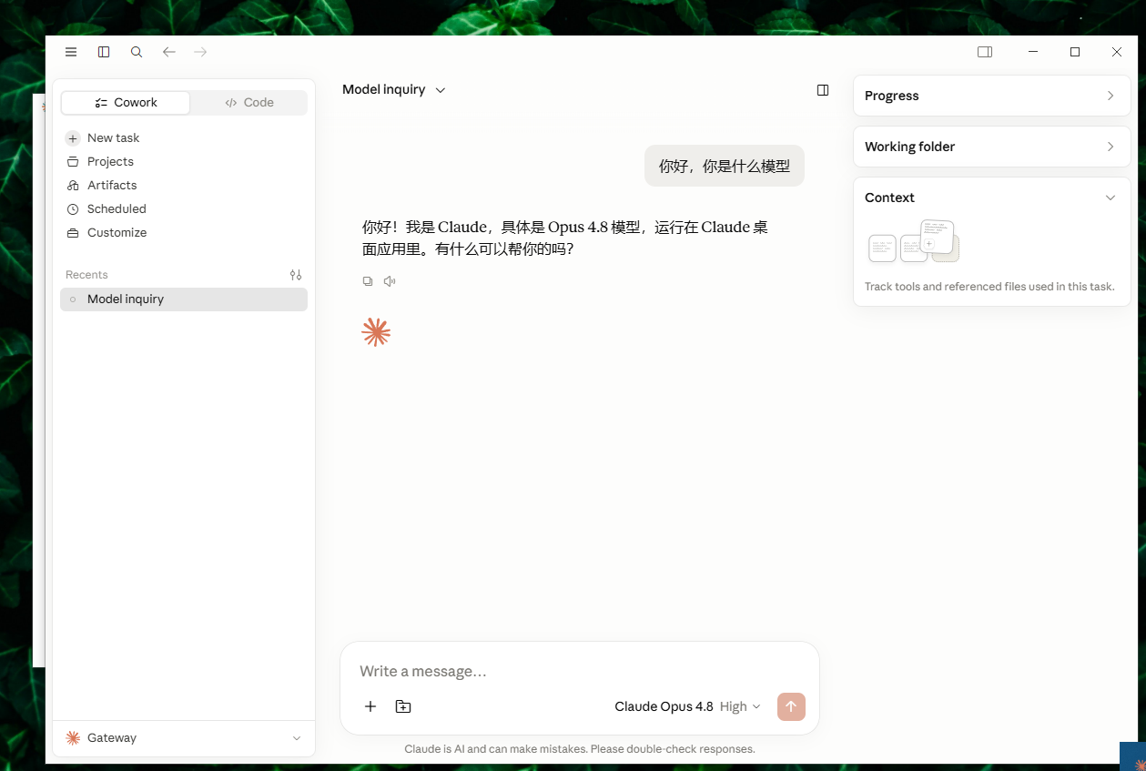This screenshot has width=1146, height=771.
Task: Copy the assistant's response
Action: pyautogui.click(x=368, y=281)
